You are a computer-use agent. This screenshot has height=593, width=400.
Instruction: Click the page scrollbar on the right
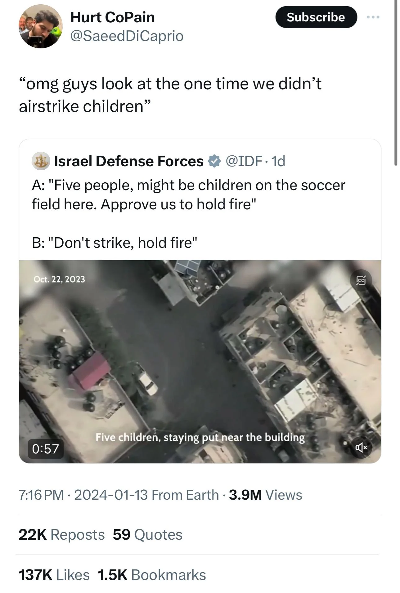[x=396, y=83]
